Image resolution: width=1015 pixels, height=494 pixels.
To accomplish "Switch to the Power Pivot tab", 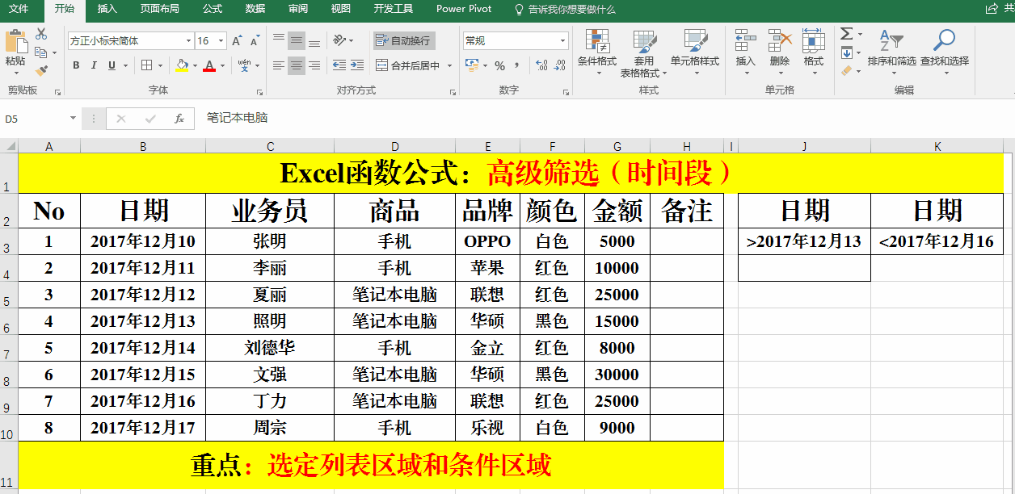I will point(463,9).
